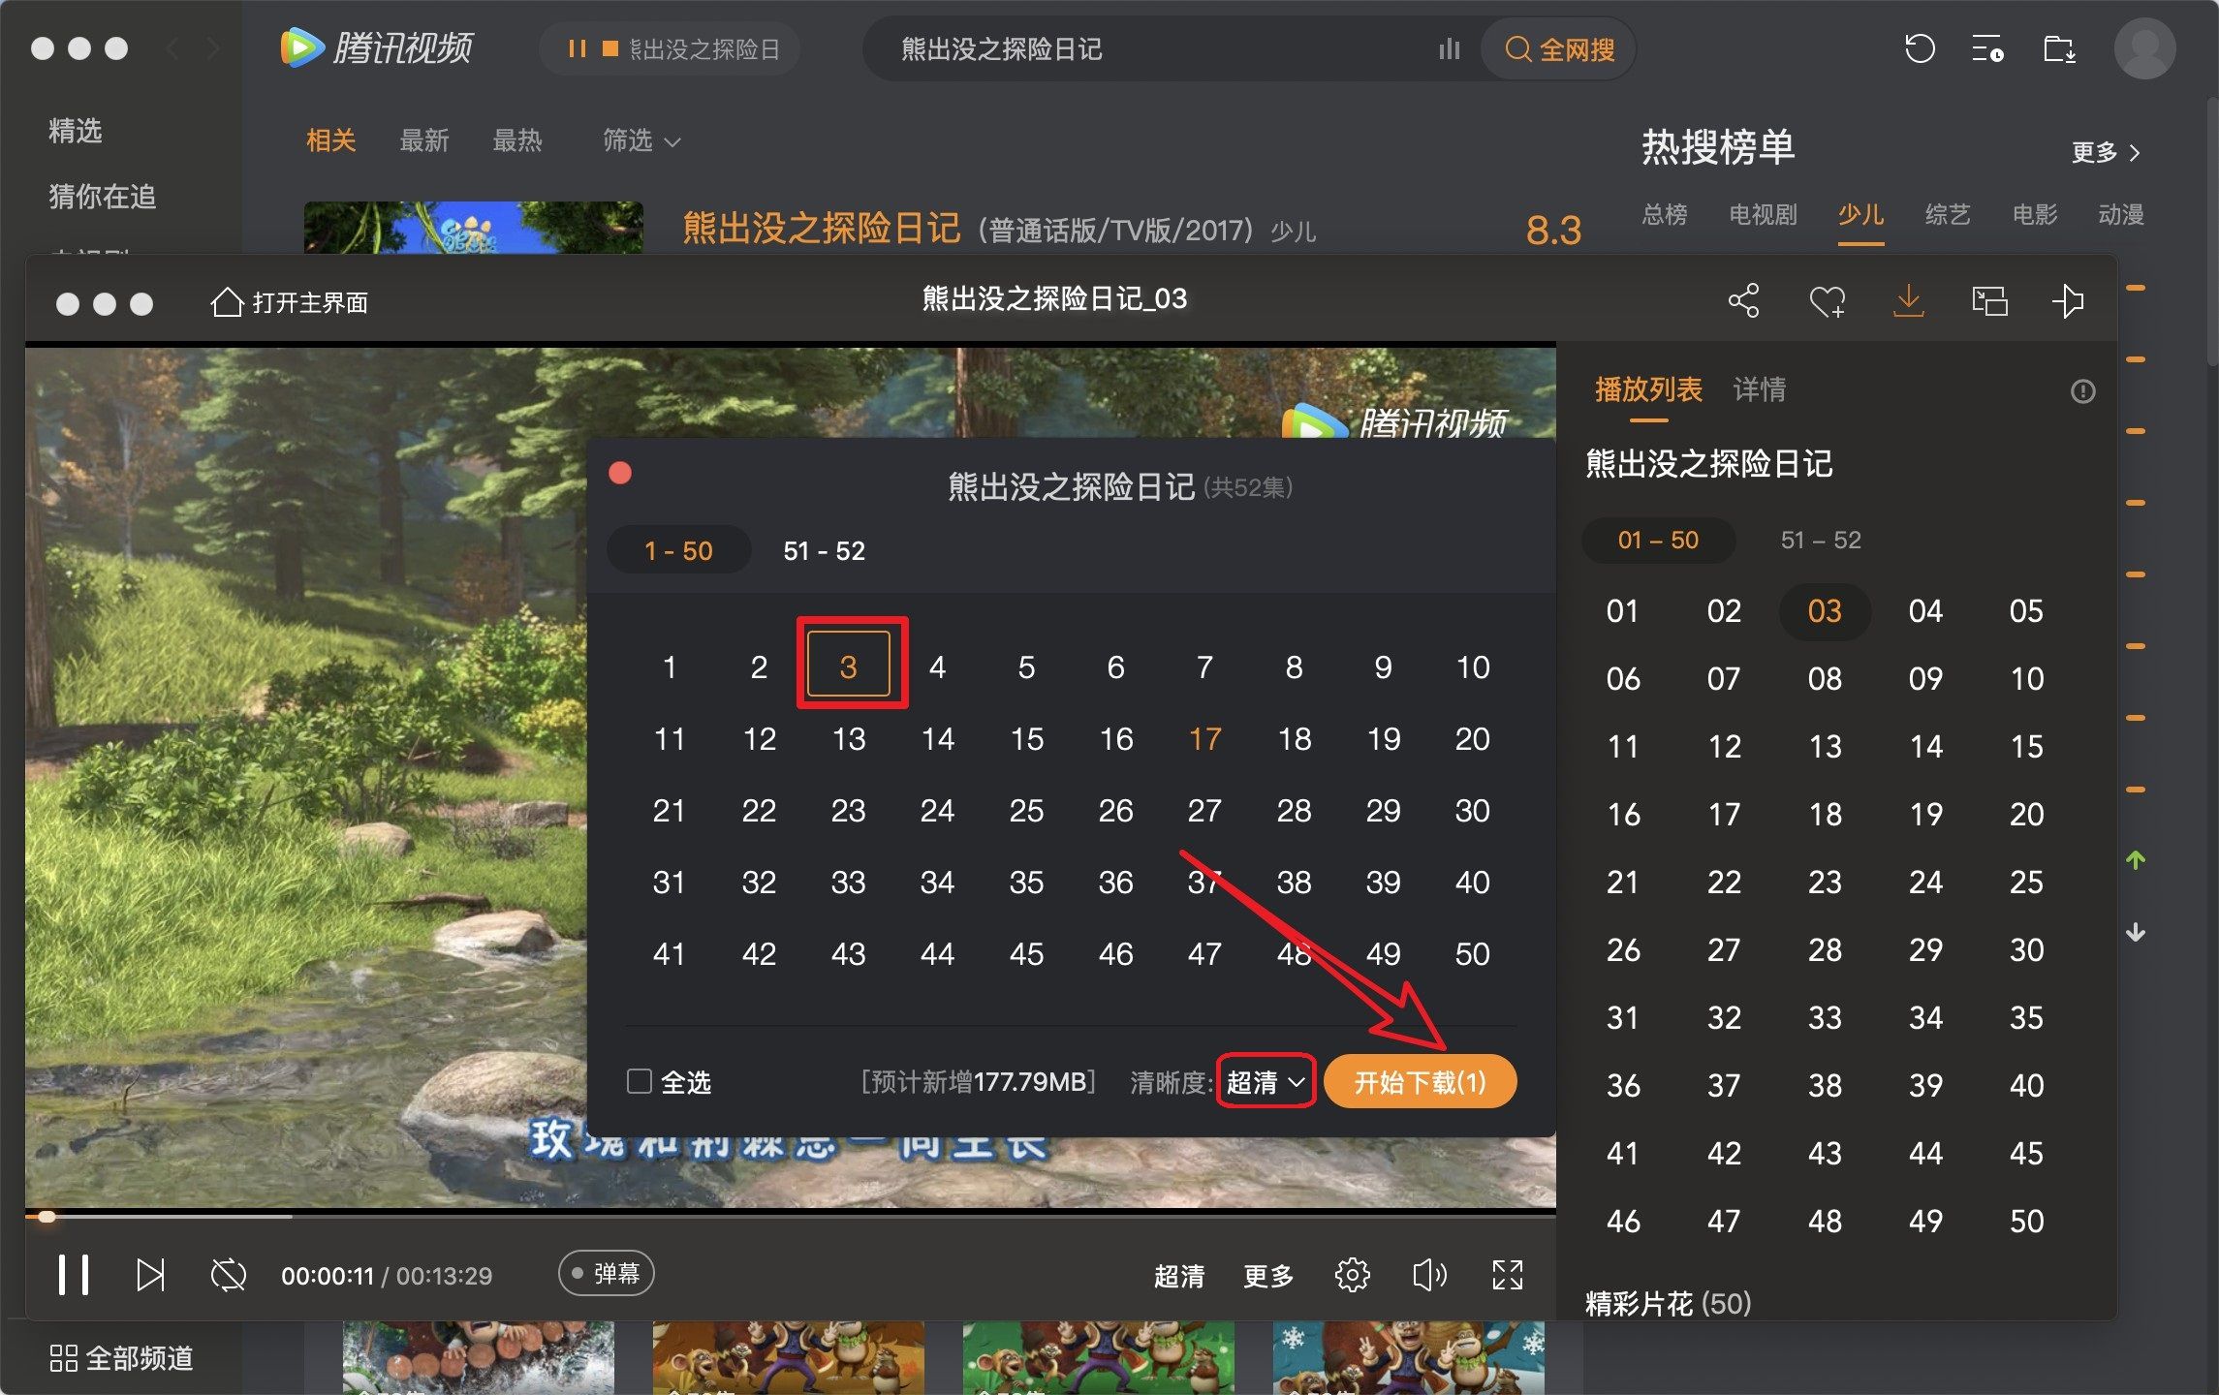Switch to 51 – 52 range in playlist
Viewport: 2219px width, 1395px height.
coord(1821,540)
